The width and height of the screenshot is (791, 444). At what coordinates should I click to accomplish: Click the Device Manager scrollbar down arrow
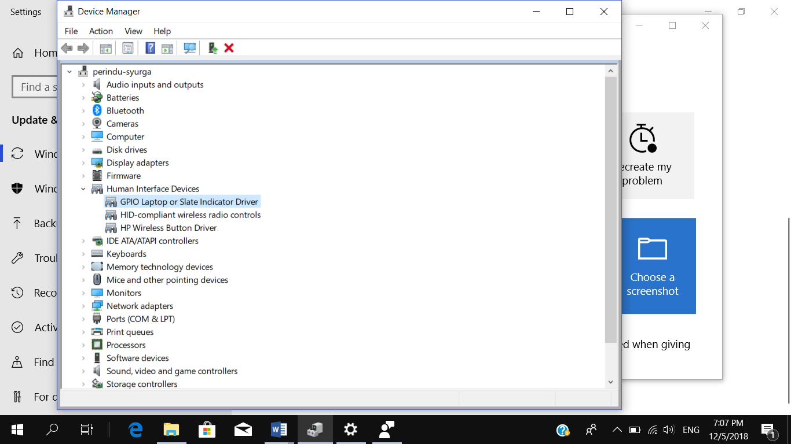point(610,382)
